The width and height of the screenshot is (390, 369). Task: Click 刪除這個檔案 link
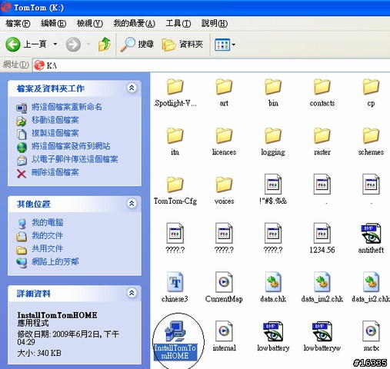point(55,172)
